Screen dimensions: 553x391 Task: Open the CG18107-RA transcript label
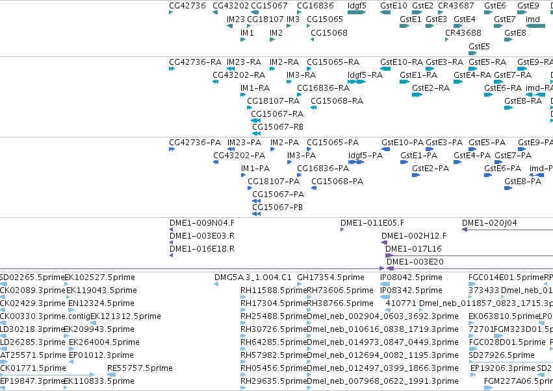(x=274, y=101)
